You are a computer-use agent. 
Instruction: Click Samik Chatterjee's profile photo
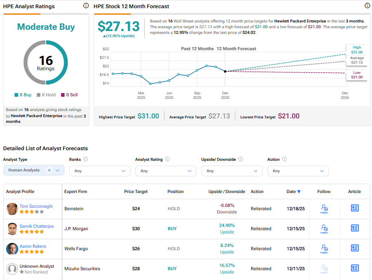12,229
